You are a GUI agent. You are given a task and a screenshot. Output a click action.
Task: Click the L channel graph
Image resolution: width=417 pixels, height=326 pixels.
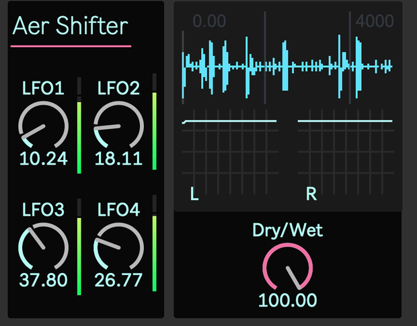pyautogui.click(x=230, y=152)
